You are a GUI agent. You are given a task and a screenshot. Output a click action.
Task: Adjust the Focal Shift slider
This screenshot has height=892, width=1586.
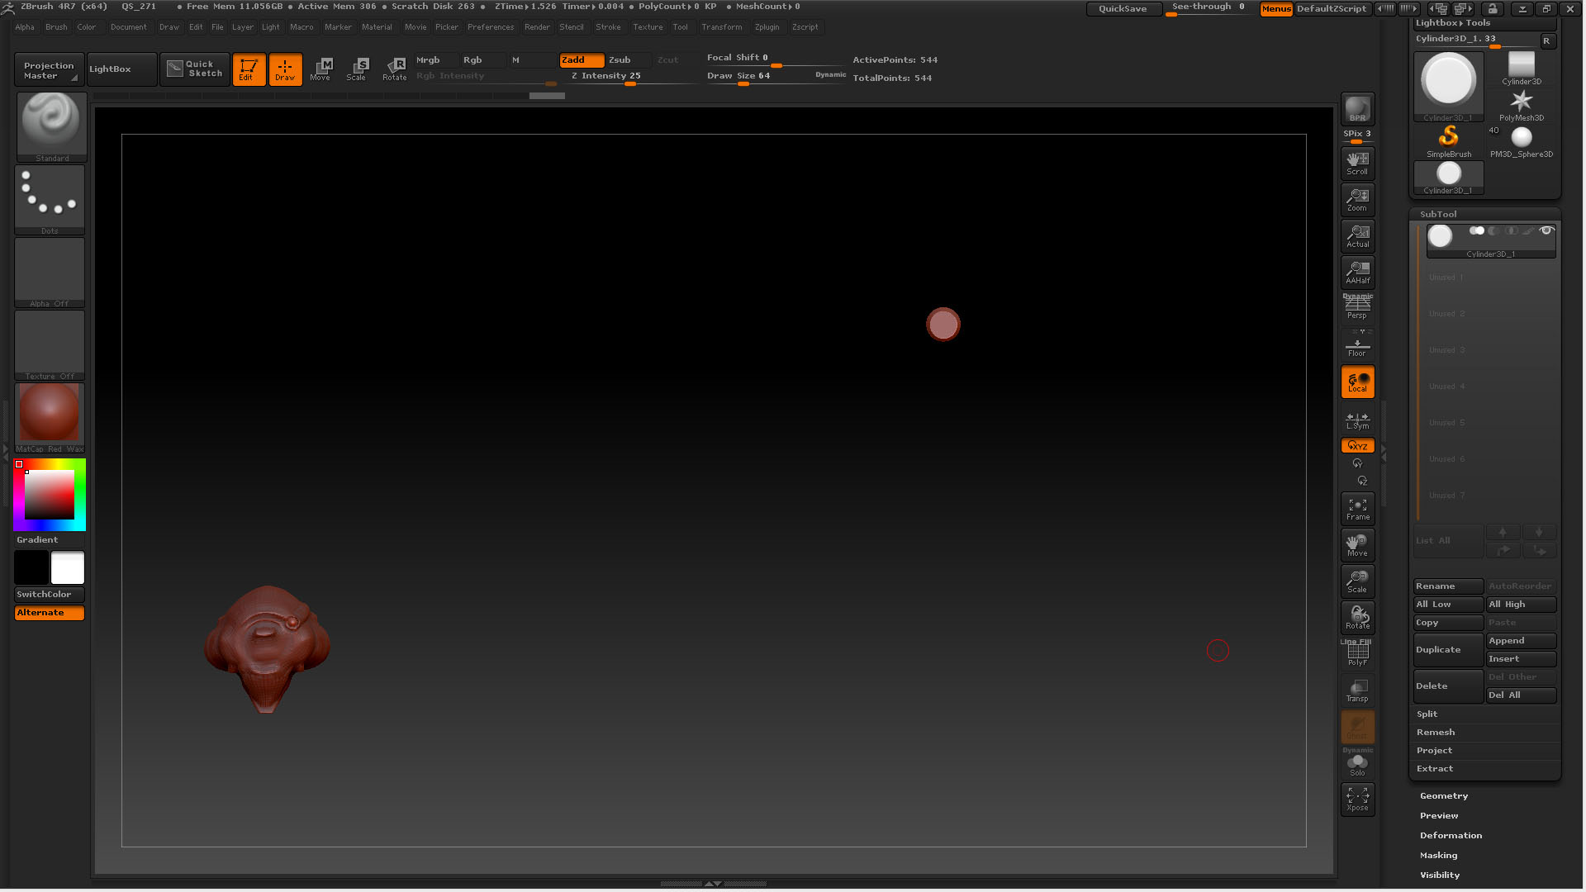[x=775, y=58]
